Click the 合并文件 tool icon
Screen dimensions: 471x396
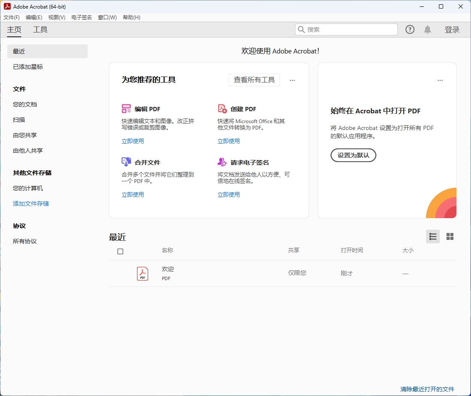[126, 162]
